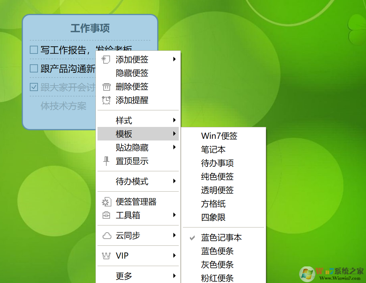Viewport: 366px width, 283px height.
Task: Select 隐藏便签 from the context menu
Action: [x=132, y=73]
